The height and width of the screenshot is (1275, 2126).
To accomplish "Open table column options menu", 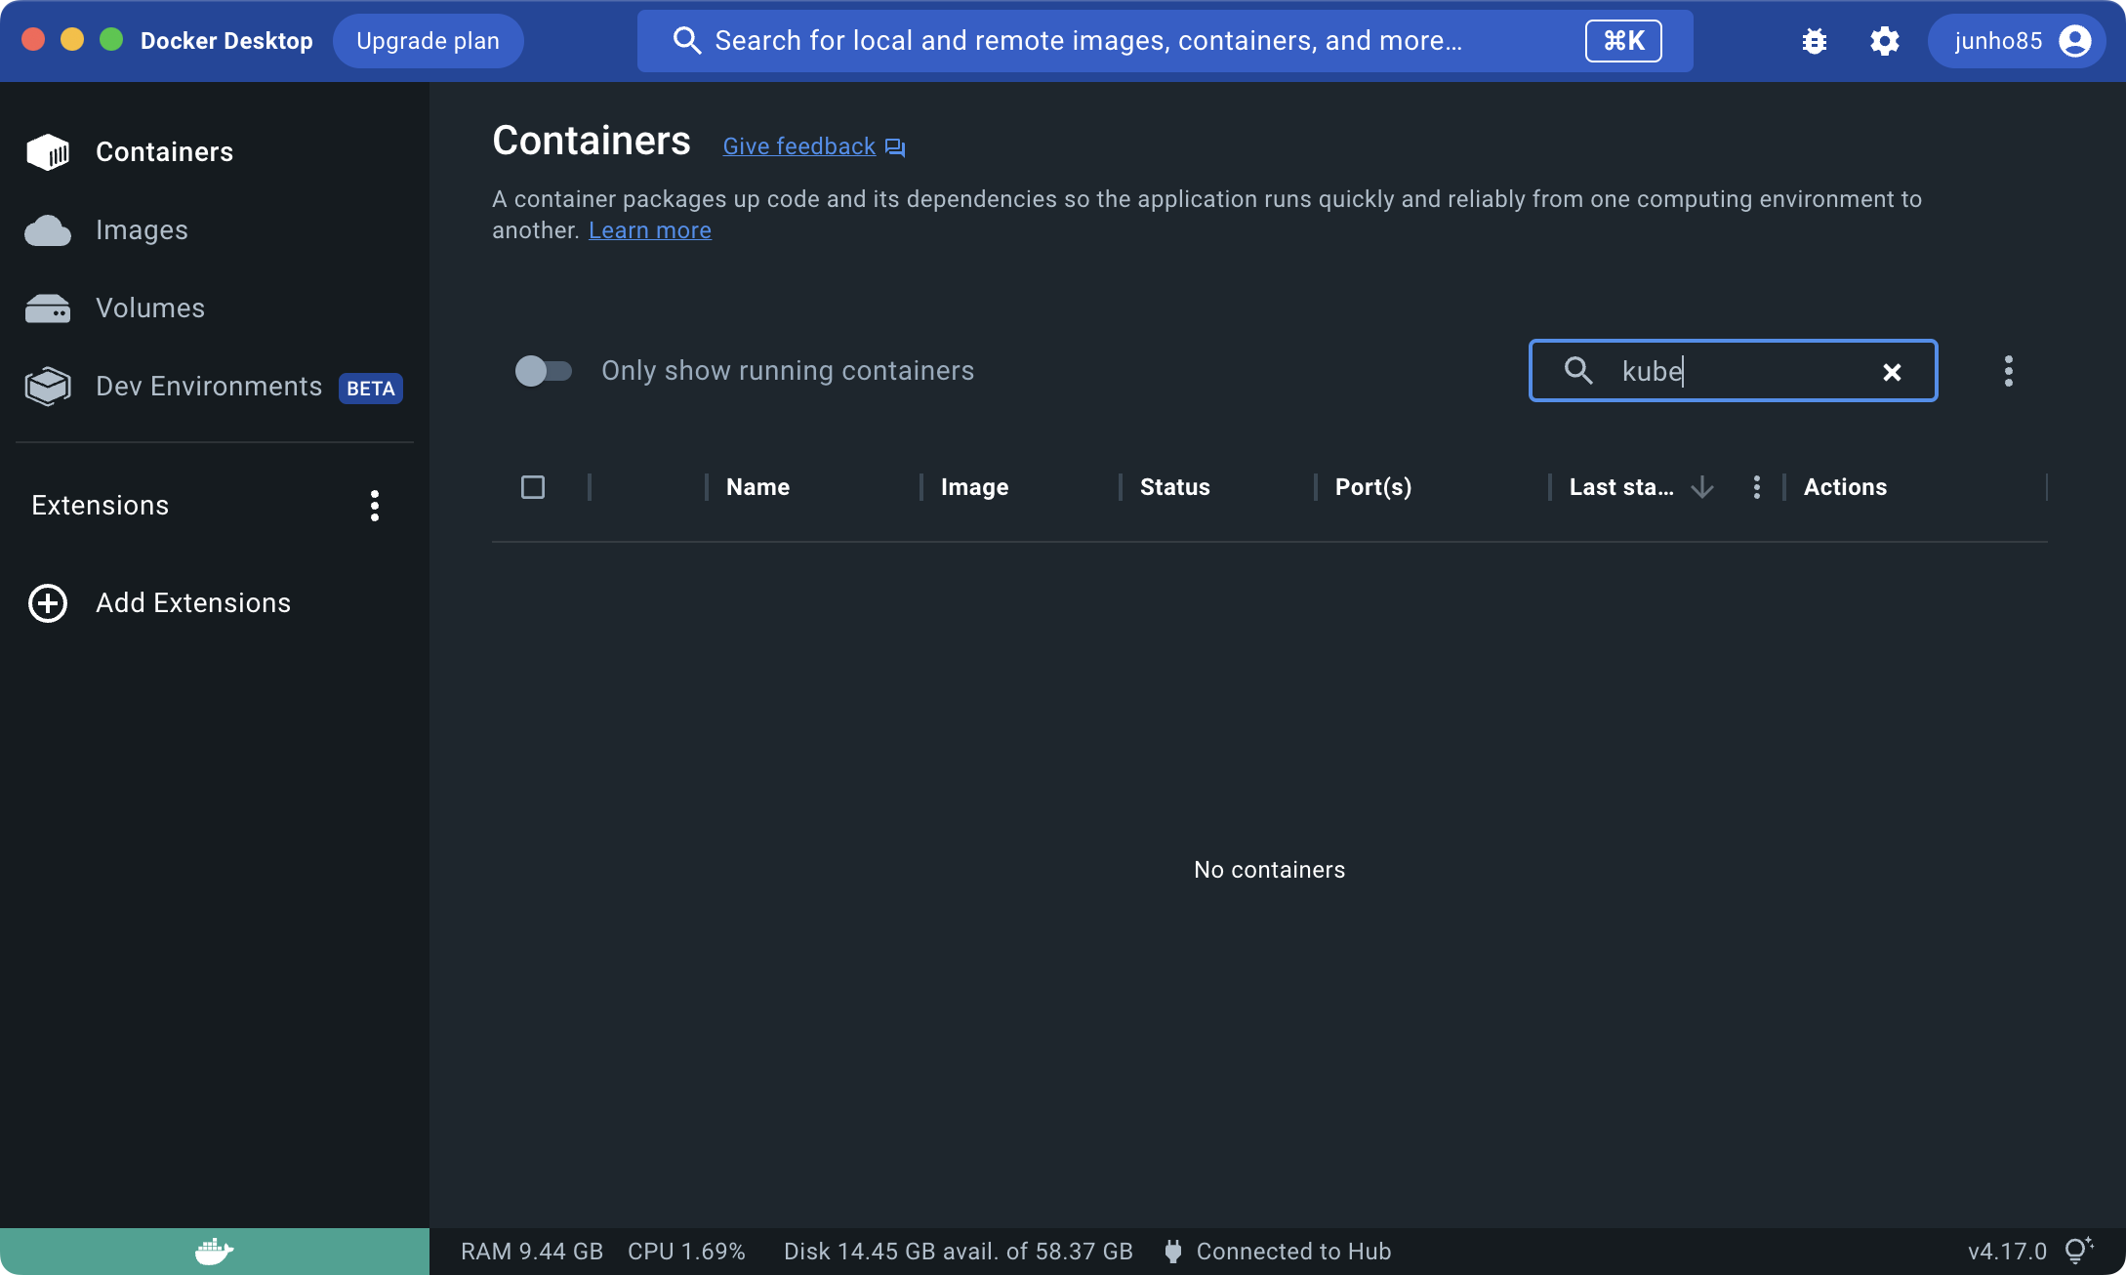I will 1757,487.
